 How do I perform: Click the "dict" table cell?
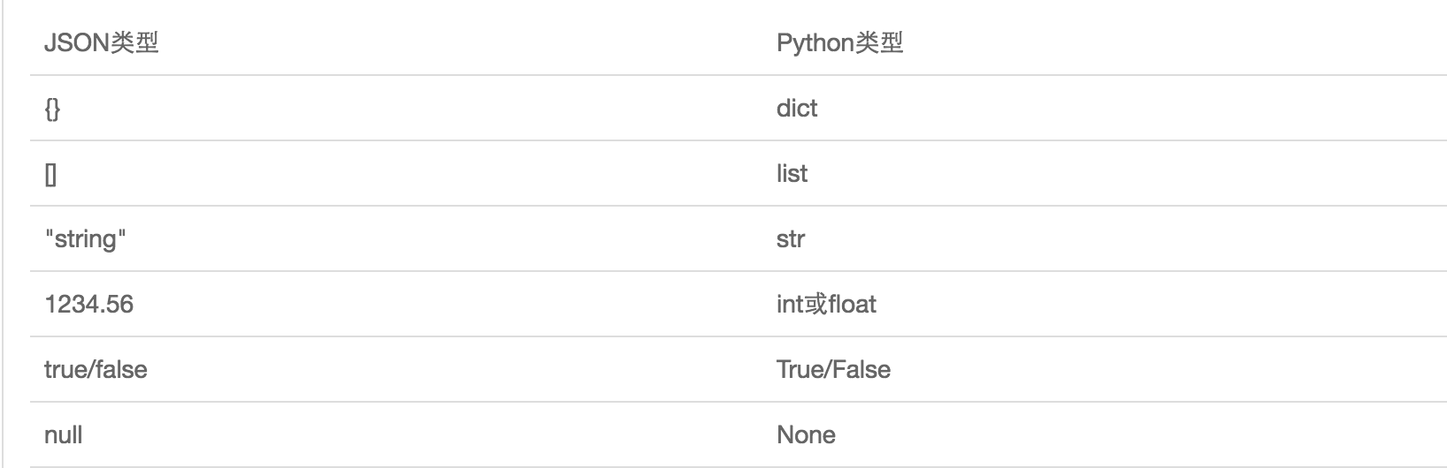click(x=797, y=108)
